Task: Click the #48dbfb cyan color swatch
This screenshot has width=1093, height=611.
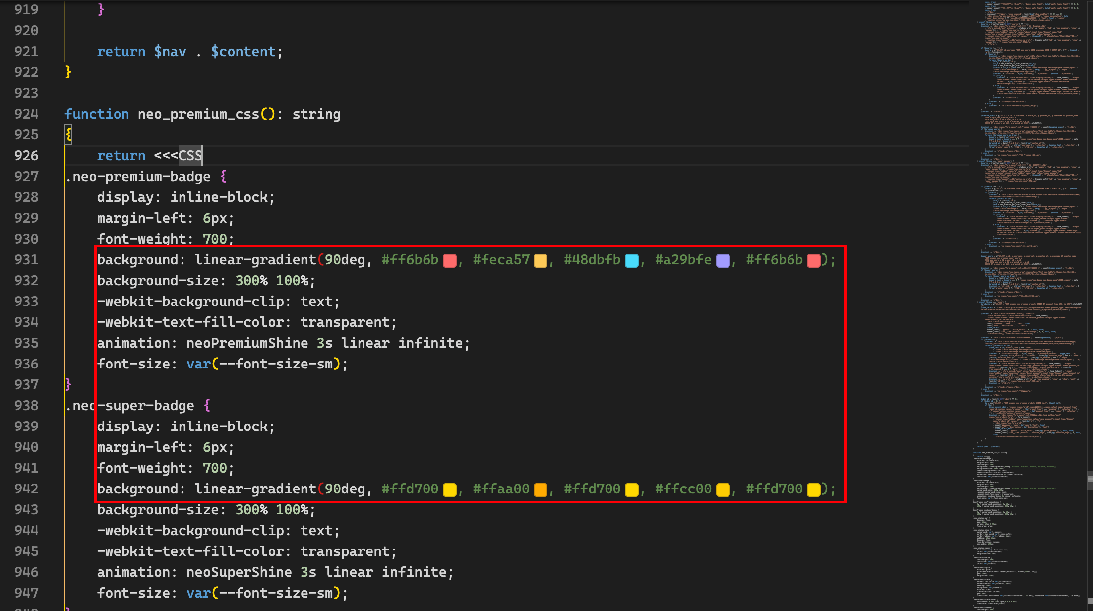Action: 632,260
